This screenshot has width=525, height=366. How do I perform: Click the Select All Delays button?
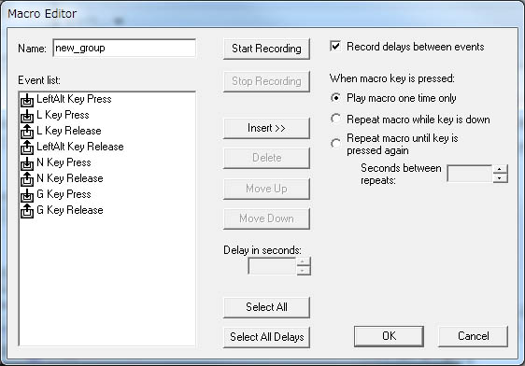point(266,337)
